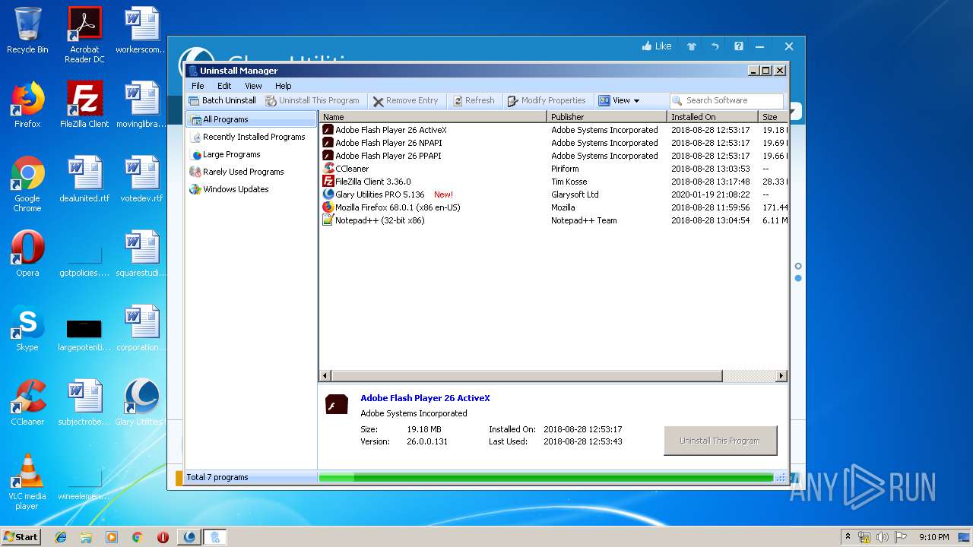This screenshot has height=547, width=973.
Task: Click the Remove Entry toolbar button
Action: (406, 100)
